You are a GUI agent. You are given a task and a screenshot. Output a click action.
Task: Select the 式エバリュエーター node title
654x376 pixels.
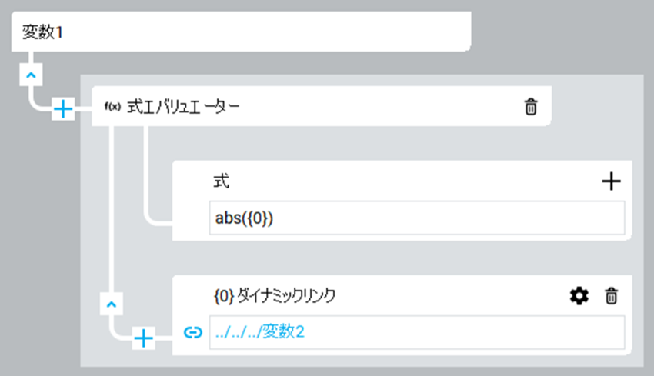[x=182, y=107]
